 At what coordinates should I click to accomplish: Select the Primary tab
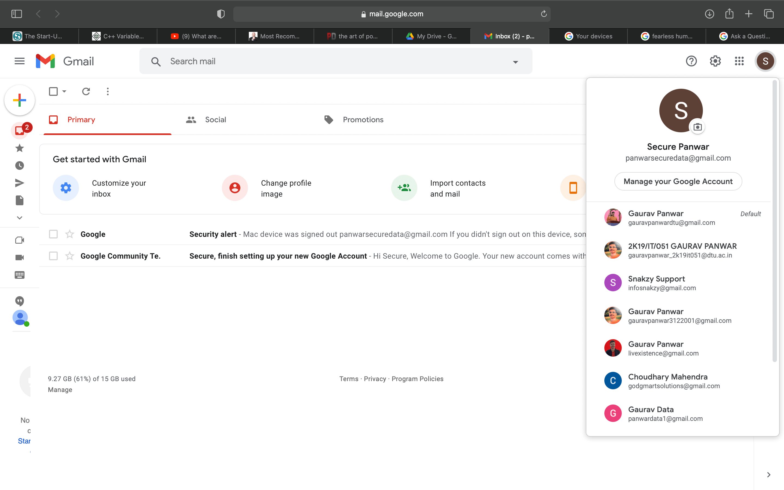pyautogui.click(x=107, y=120)
